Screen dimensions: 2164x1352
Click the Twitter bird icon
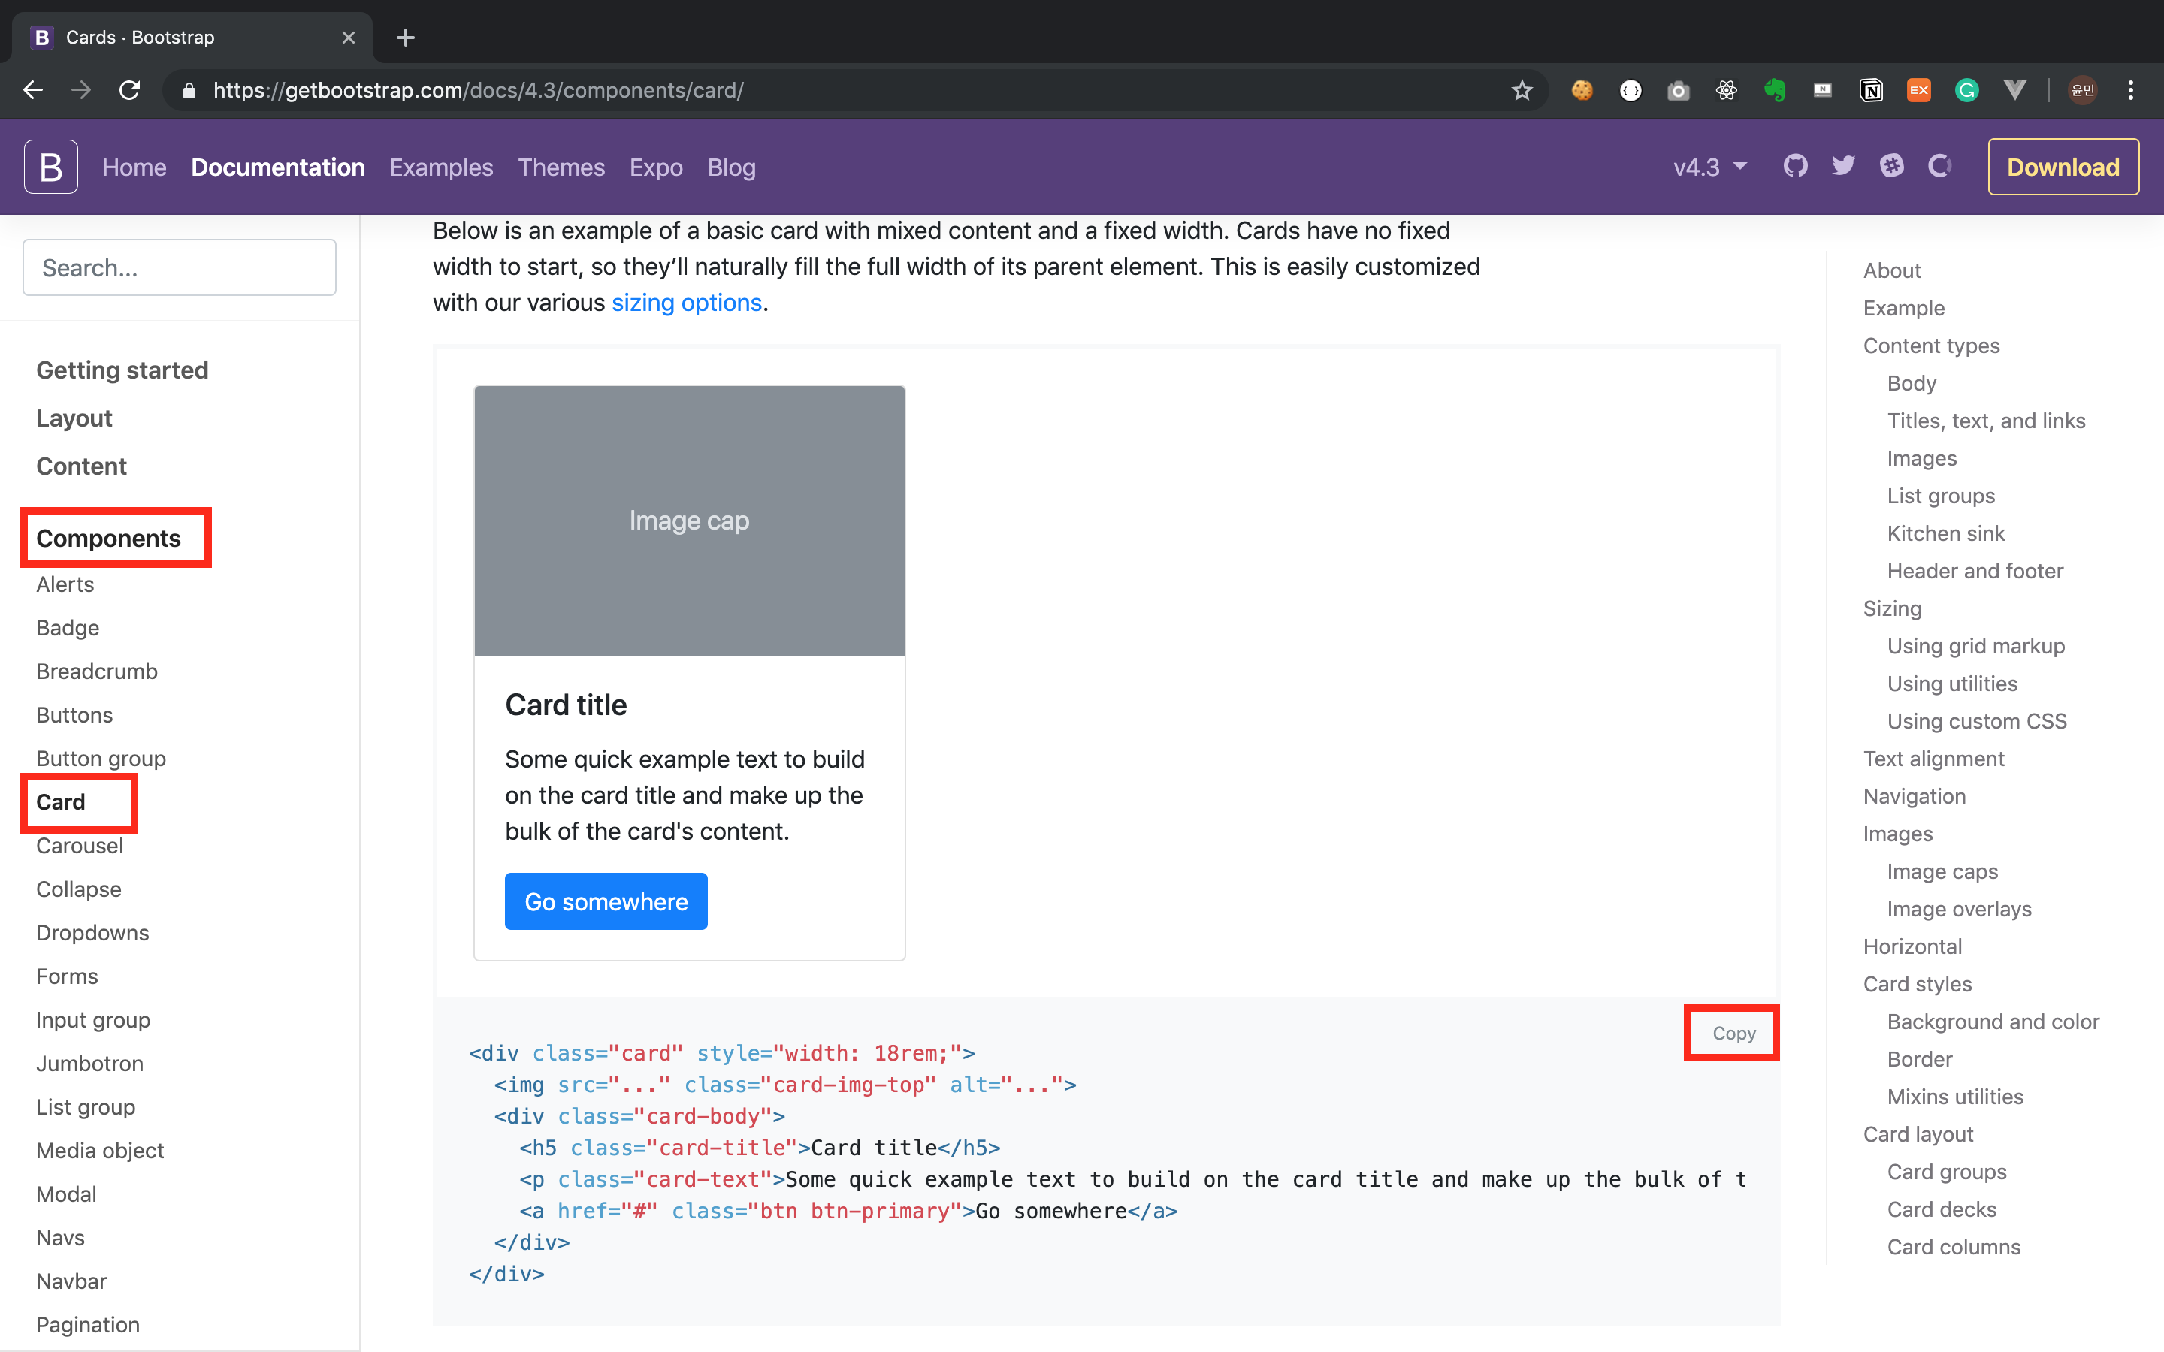pyautogui.click(x=1843, y=166)
